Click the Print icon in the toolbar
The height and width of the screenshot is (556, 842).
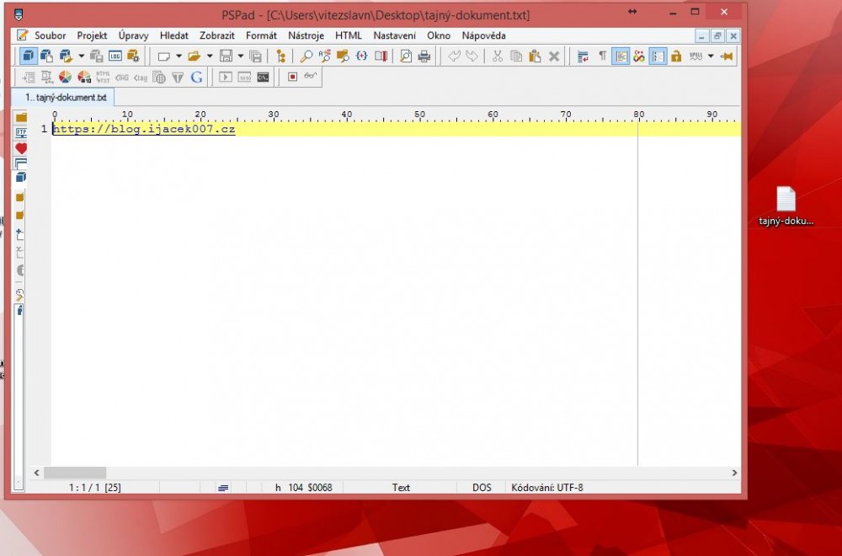[x=424, y=56]
